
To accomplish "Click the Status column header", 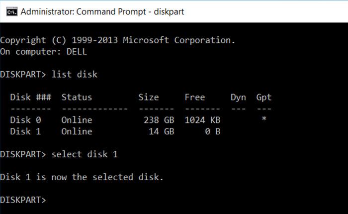I will point(77,97).
